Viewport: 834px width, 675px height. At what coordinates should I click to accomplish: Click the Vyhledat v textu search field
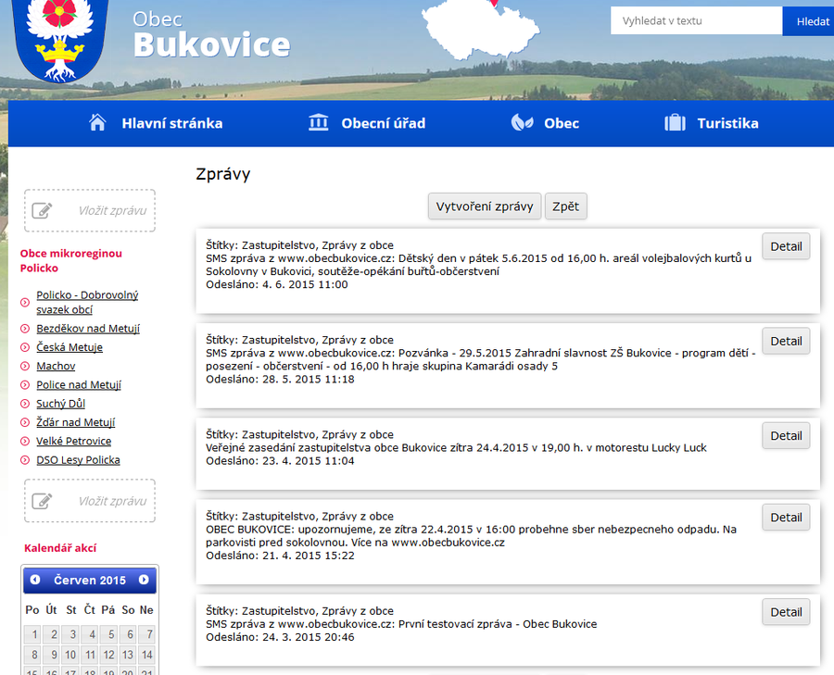696,20
